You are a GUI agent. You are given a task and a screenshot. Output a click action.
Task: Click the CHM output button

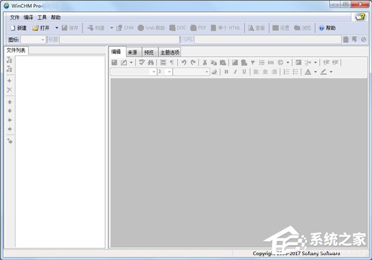[125, 28]
